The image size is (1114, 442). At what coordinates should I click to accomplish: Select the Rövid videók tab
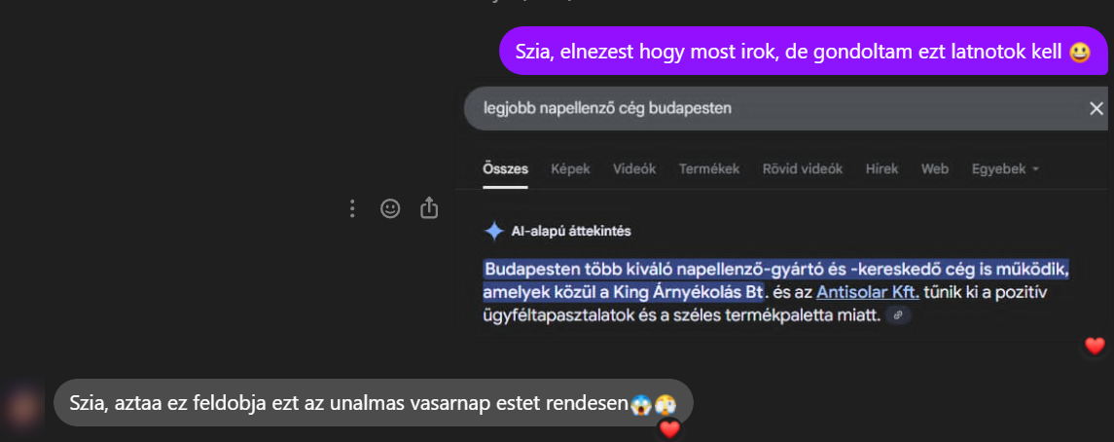pos(802,168)
